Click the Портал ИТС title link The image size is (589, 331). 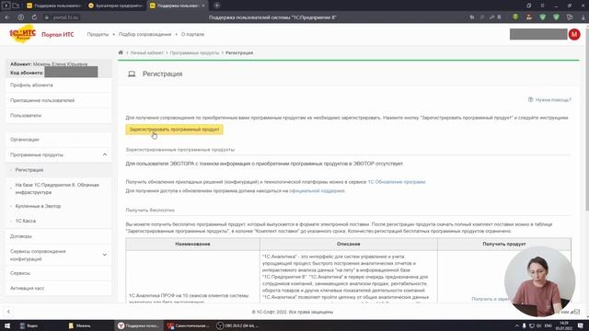click(x=57, y=35)
